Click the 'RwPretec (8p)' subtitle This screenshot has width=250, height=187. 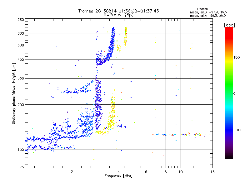[x=118, y=15]
